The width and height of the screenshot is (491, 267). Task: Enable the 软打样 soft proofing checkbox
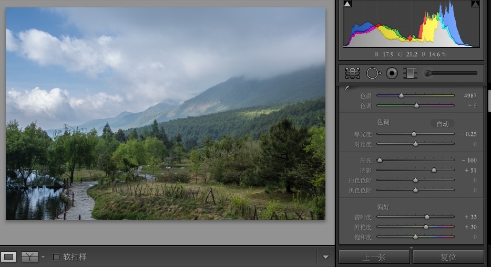(x=57, y=257)
